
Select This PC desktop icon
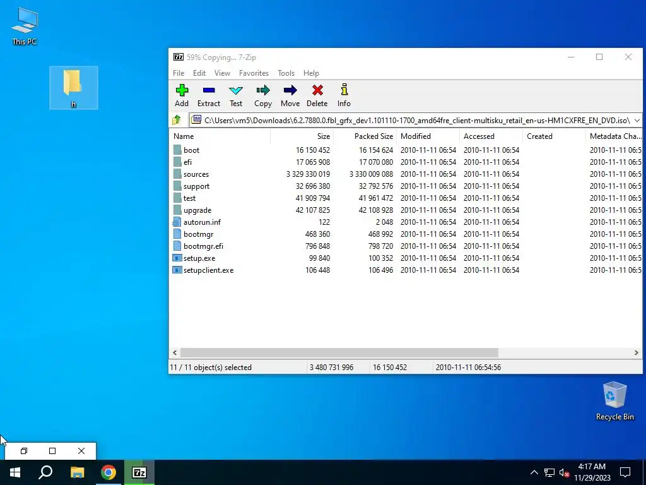pyautogui.click(x=25, y=26)
